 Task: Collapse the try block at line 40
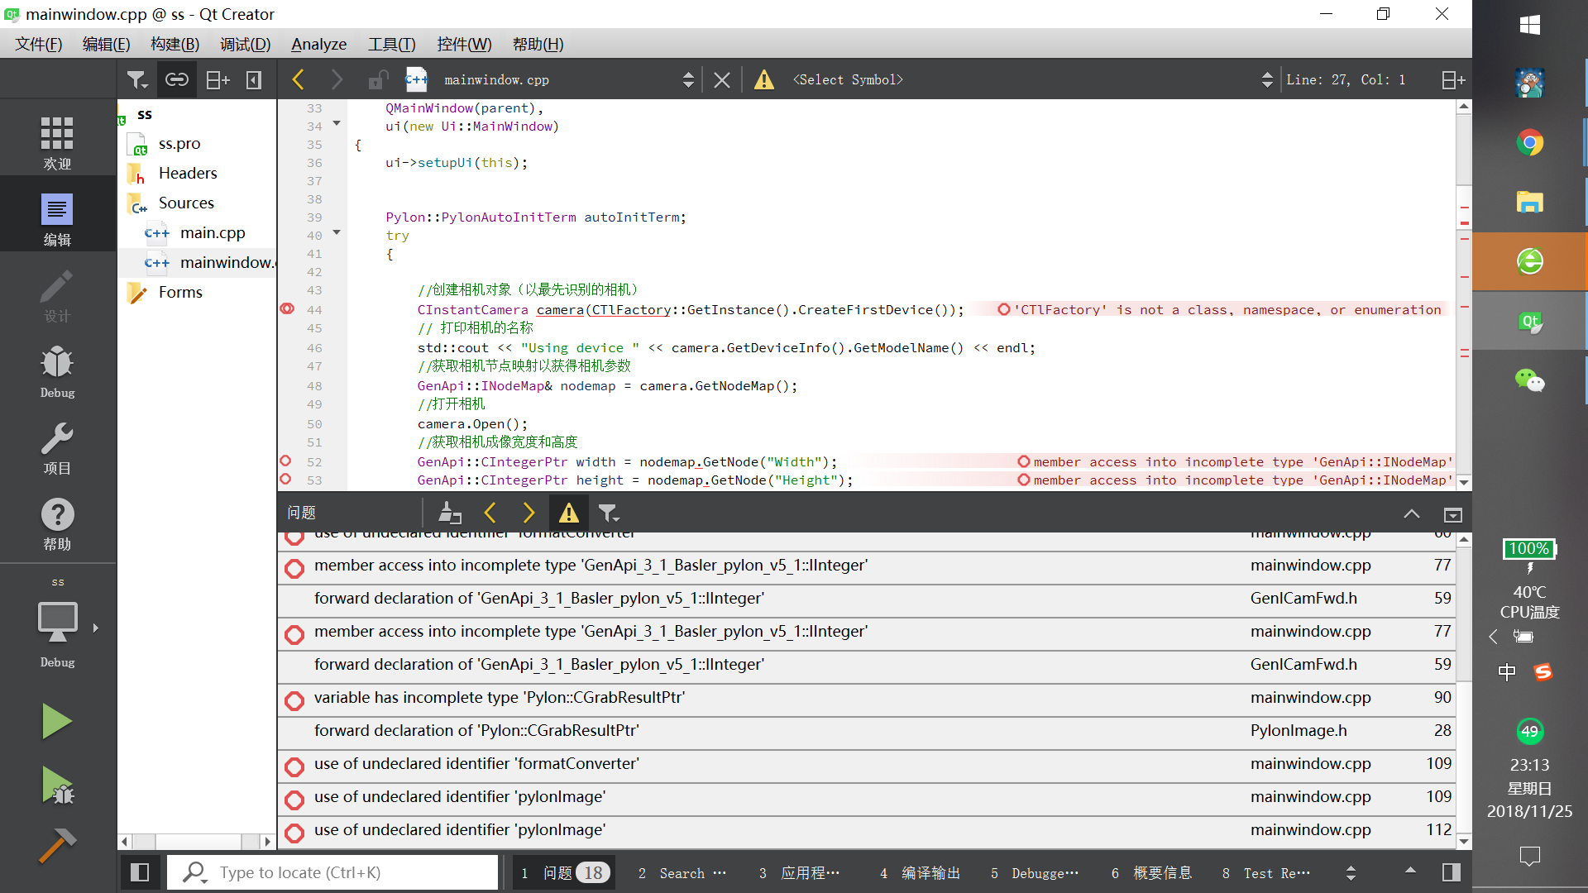click(337, 232)
